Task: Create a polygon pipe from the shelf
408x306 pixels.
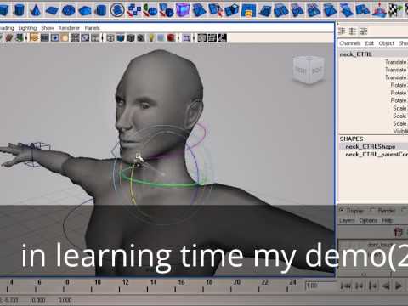Action: [x=101, y=10]
